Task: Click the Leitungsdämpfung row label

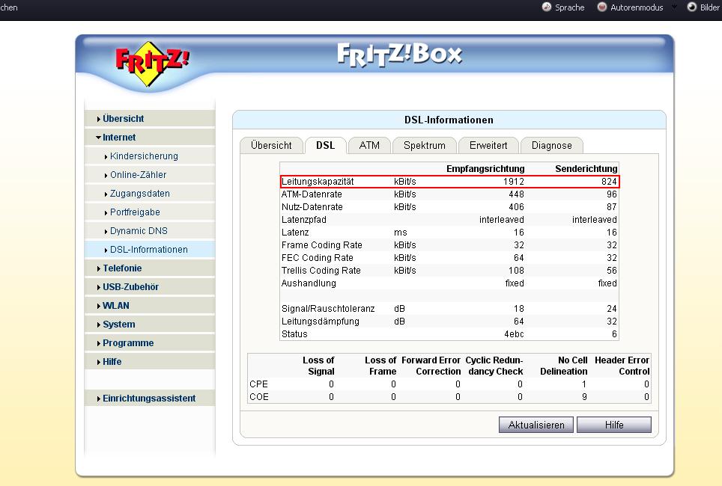Action: click(321, 322)
